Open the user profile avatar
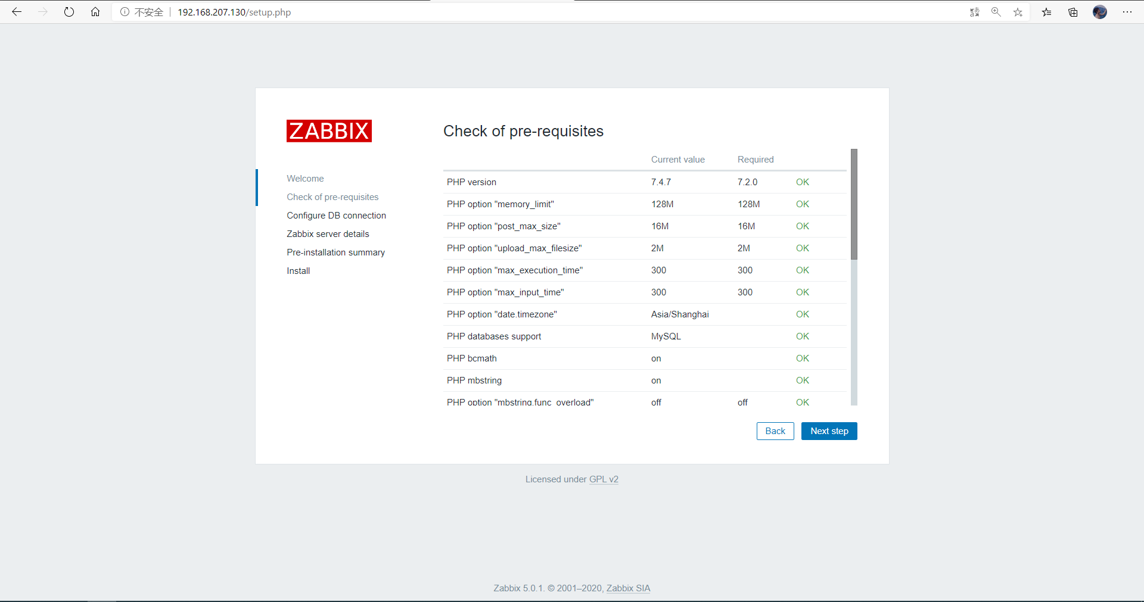The image size is (1144, 602). [1100, 12]
